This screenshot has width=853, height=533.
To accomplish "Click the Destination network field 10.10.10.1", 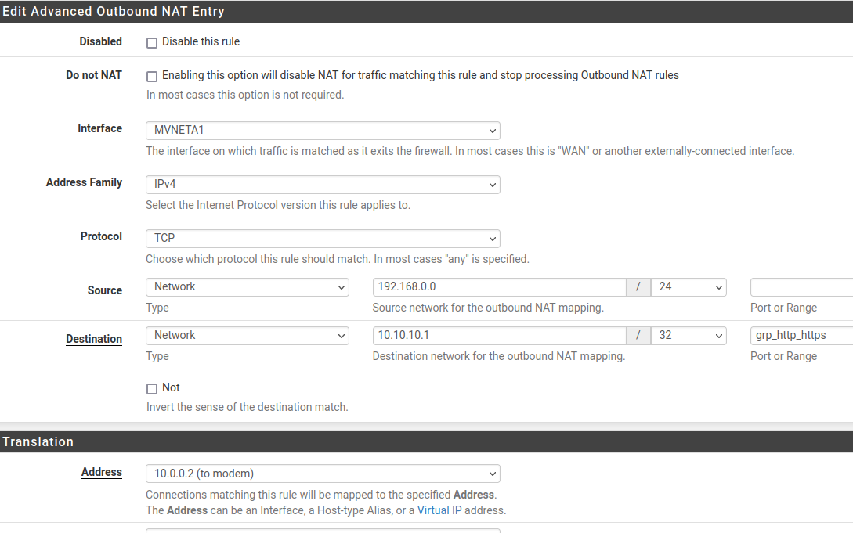I will point(499,335).
